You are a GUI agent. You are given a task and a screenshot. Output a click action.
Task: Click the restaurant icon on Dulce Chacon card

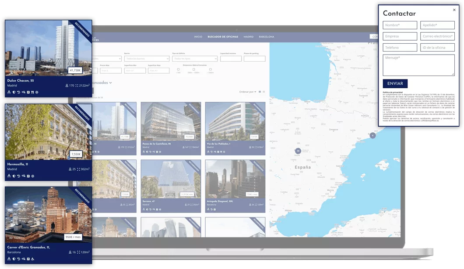click(x=32, y=93)
